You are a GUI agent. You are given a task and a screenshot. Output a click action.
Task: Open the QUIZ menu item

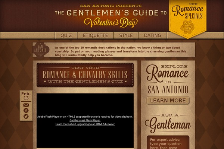[x=66, y=35]
